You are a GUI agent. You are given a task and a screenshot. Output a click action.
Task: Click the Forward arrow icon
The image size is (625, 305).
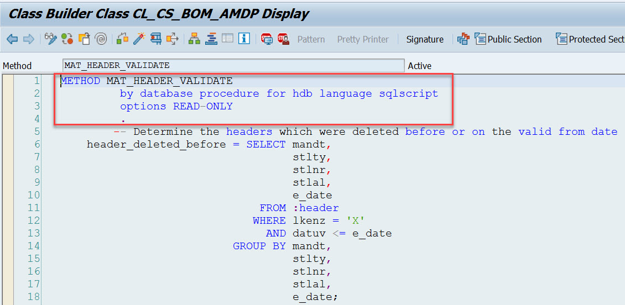point(29,39)
